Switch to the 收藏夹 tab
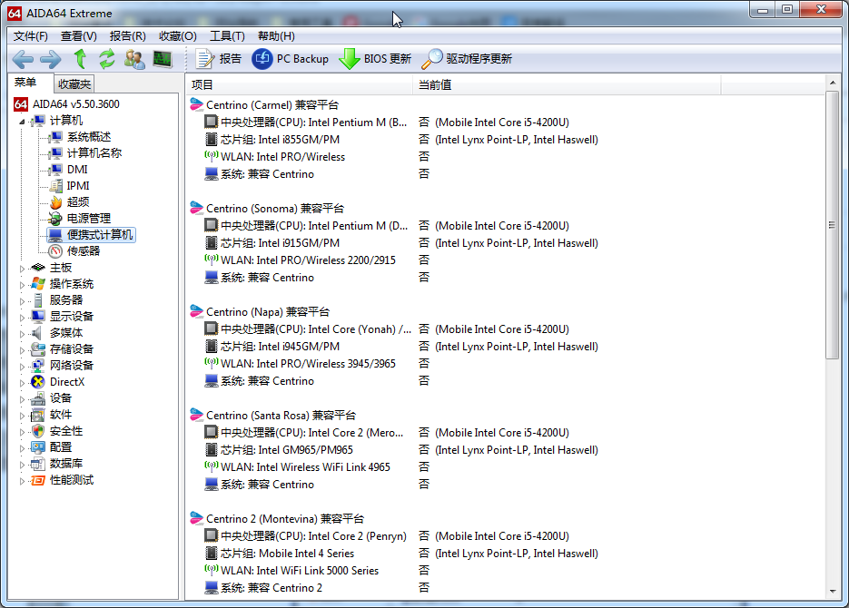This screenshot has height=608, width=849. pos(74,84)
